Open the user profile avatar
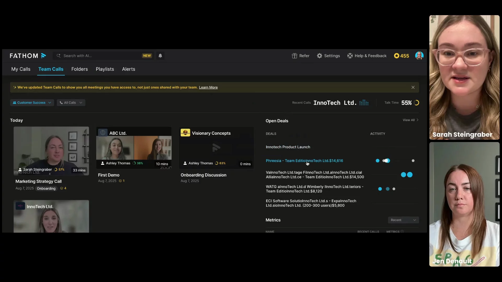502x282 pixels. point(419,56)
